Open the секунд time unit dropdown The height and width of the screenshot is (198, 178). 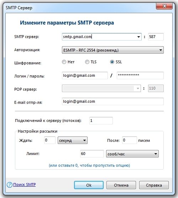click(x=73, y=140)
